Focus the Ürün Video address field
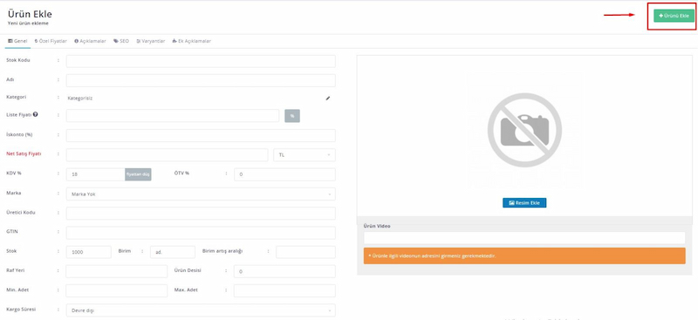 click(524, 238)
